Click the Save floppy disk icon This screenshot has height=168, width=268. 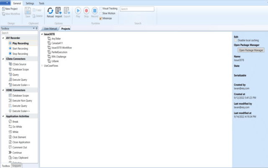28,11
